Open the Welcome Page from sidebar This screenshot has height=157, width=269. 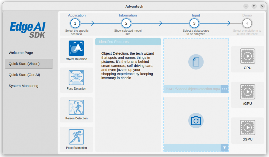pos(21,53)
